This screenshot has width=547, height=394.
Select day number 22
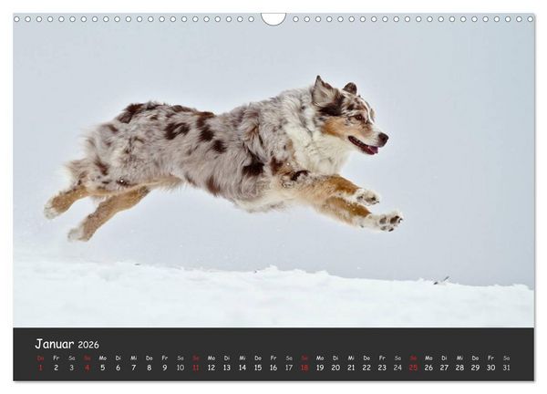pos(366,368)
